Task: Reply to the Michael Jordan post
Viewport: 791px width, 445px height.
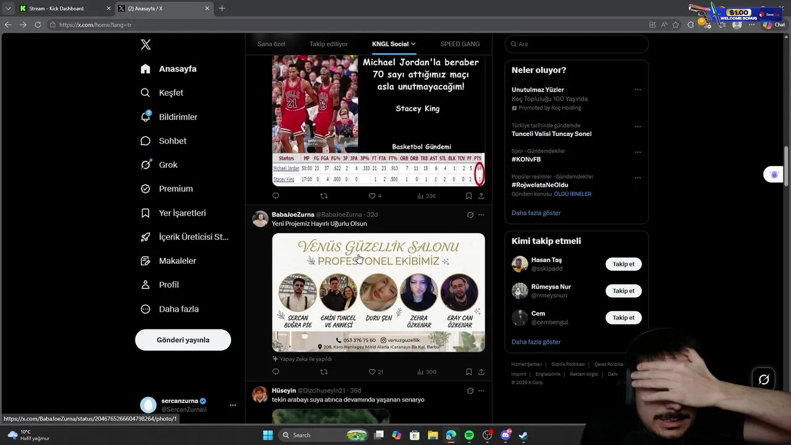Action: pyautogui.click(x=276, y=196)
